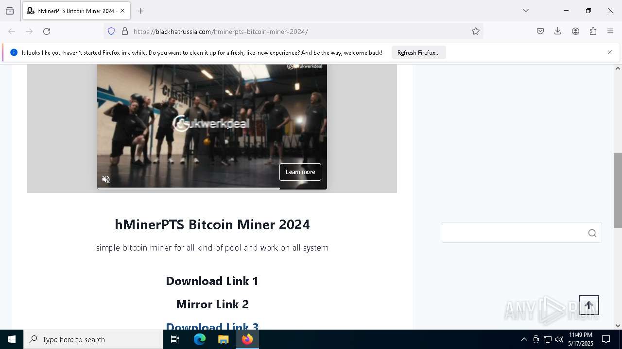Image resolution: width=622 pixels, height=349 pixels.
Task: View site security padlock info
Action: (x=125, y=31)
